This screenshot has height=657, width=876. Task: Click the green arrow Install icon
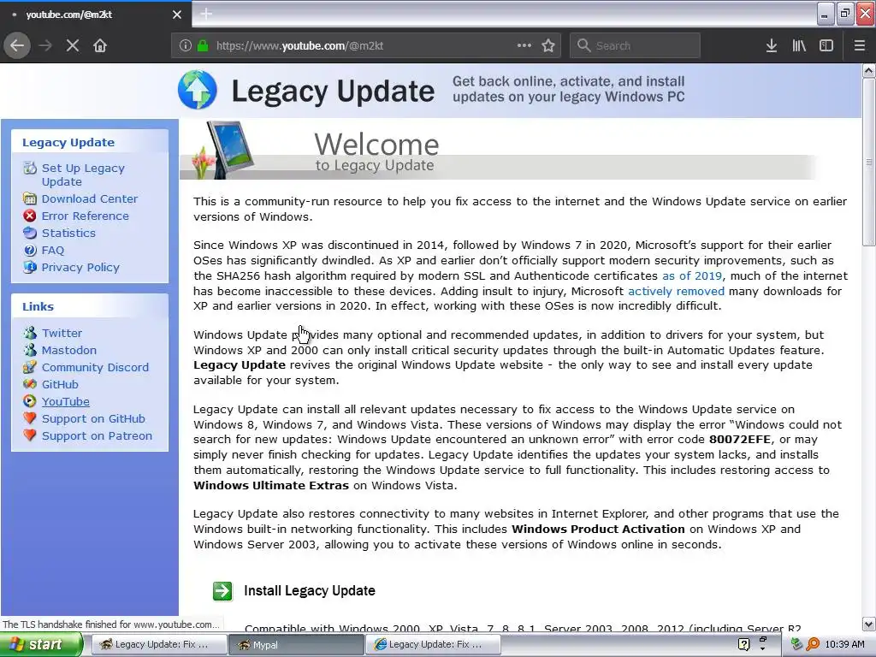222,591
